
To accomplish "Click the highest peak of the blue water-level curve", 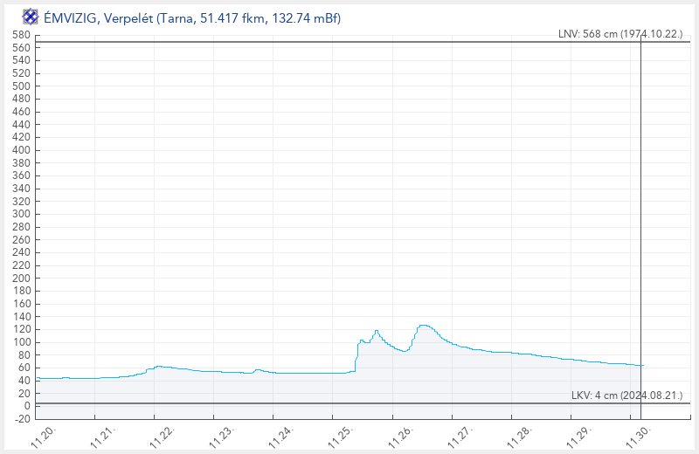I will coord(424,326).
